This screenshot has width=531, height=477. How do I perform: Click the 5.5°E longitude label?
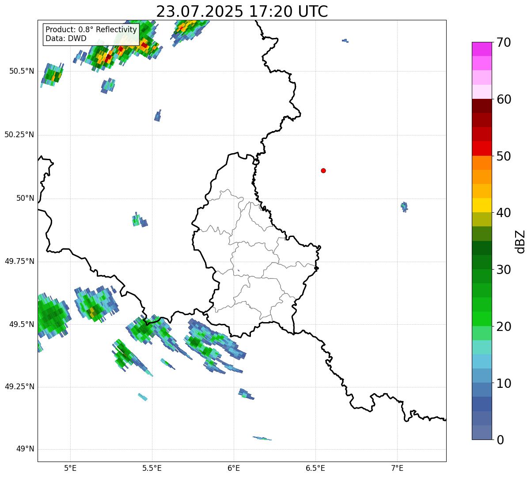pyautogui.click(x=152, y=468)
